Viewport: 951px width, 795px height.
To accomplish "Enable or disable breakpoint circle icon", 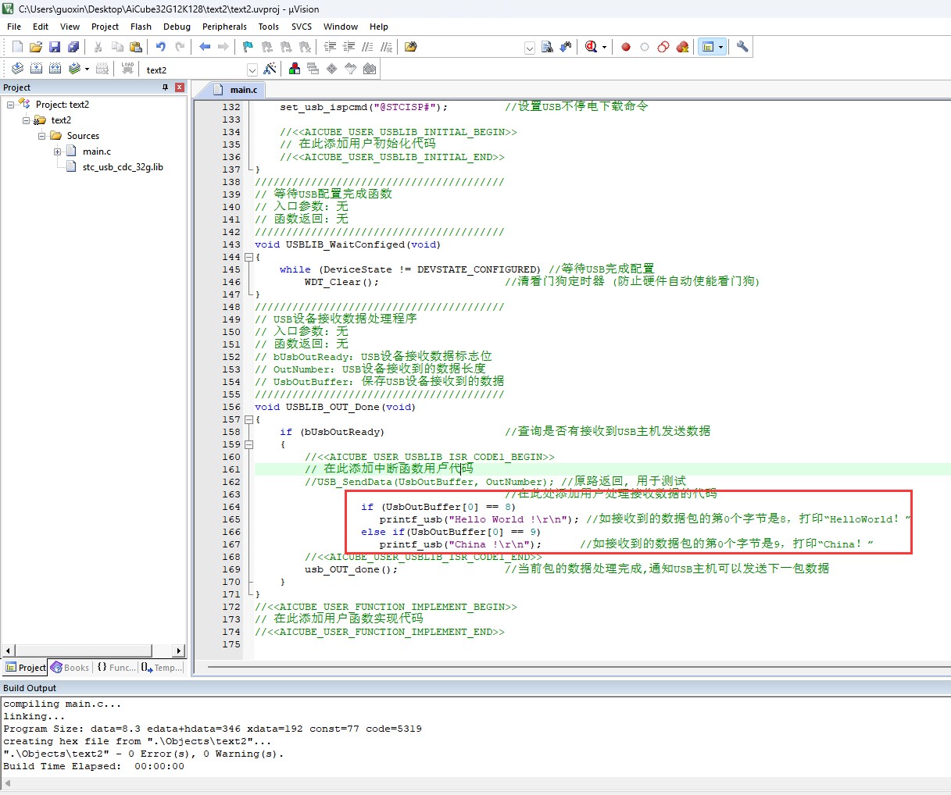I will pyautogui.click(x=645, y=47).
